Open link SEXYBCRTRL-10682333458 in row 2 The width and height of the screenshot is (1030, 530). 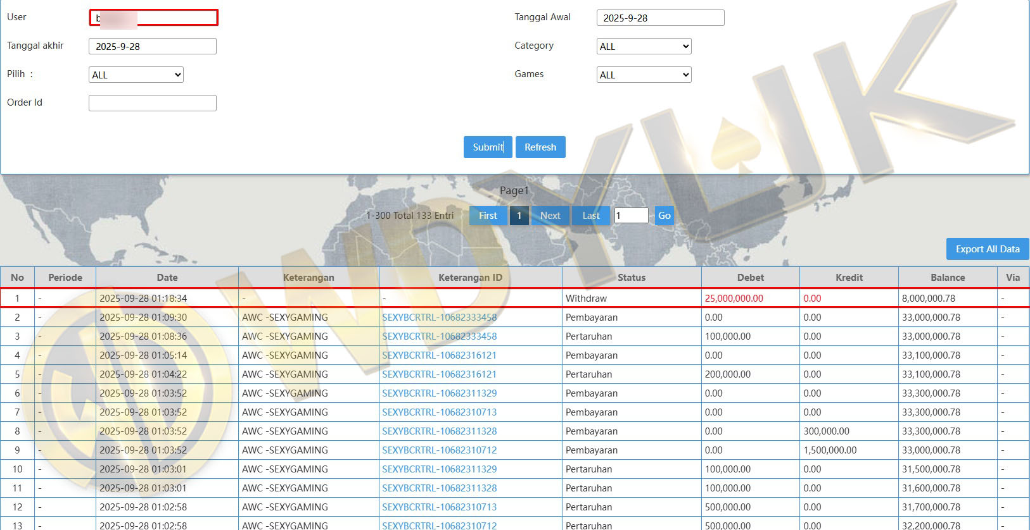click(x=439, y=317)
